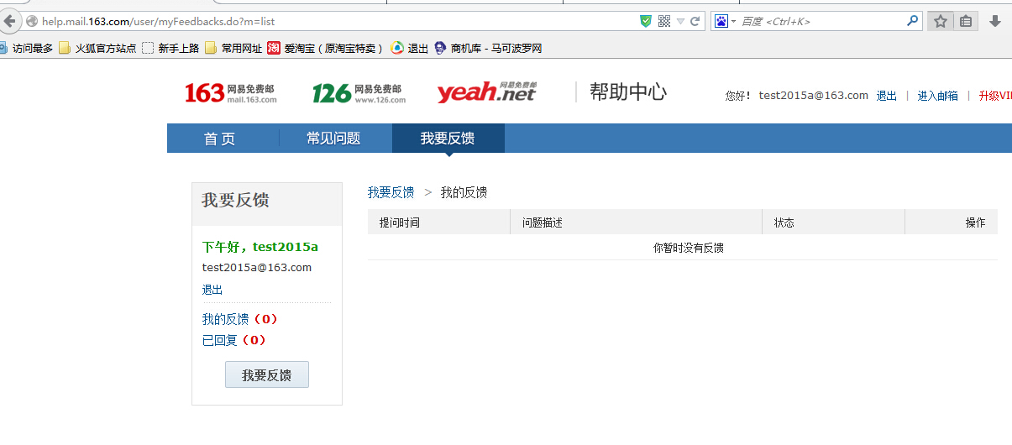This screenshot has width=1012, height=445.
Task: Click the 我要反馈 button in sidebar
Action: pos(267,374)
